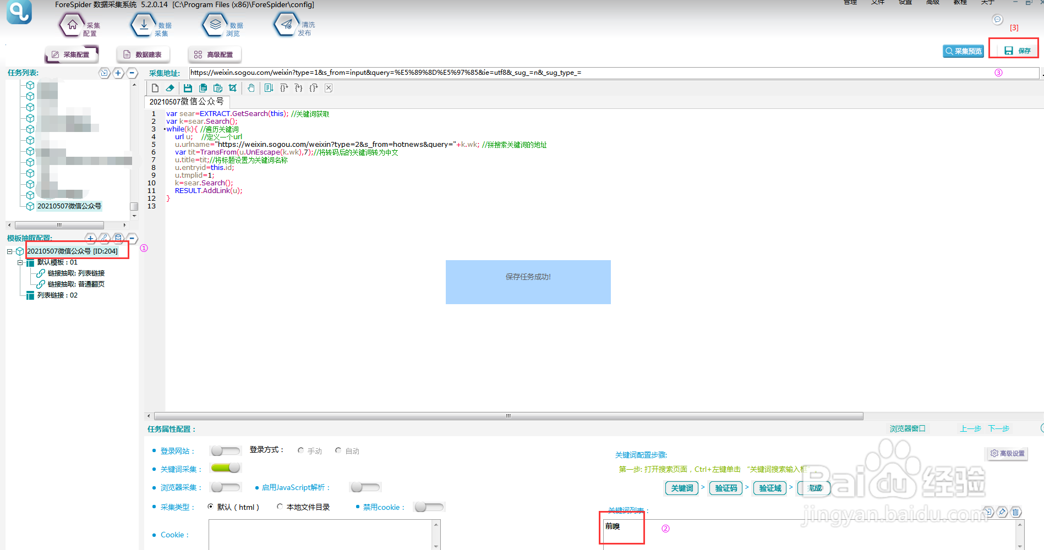This screenshot has width=1044, height=550.
Task: Collapse the 20210507微信公众号 [ID:204] tree node
Action: [x=9, y=251]
